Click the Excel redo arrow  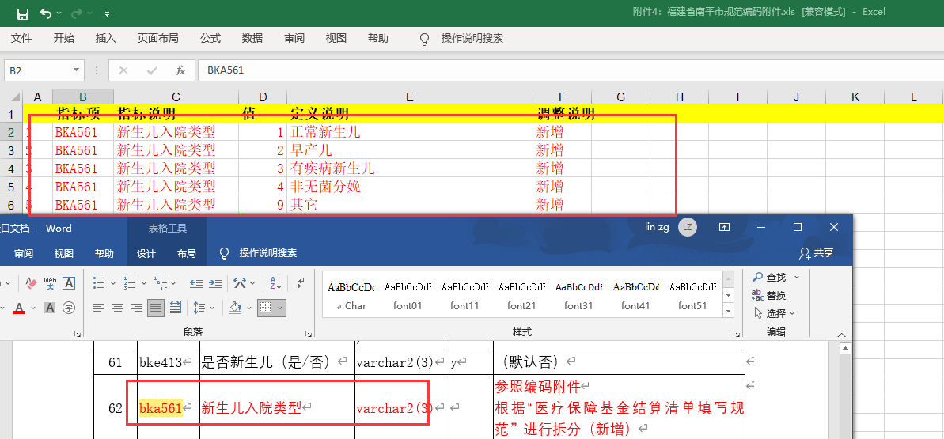[x=77, y=13]
